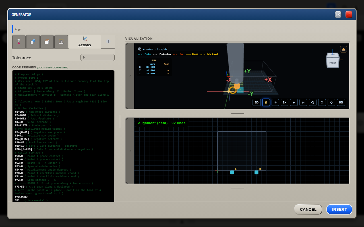Click the 'Align' heading text

(18, 29)
